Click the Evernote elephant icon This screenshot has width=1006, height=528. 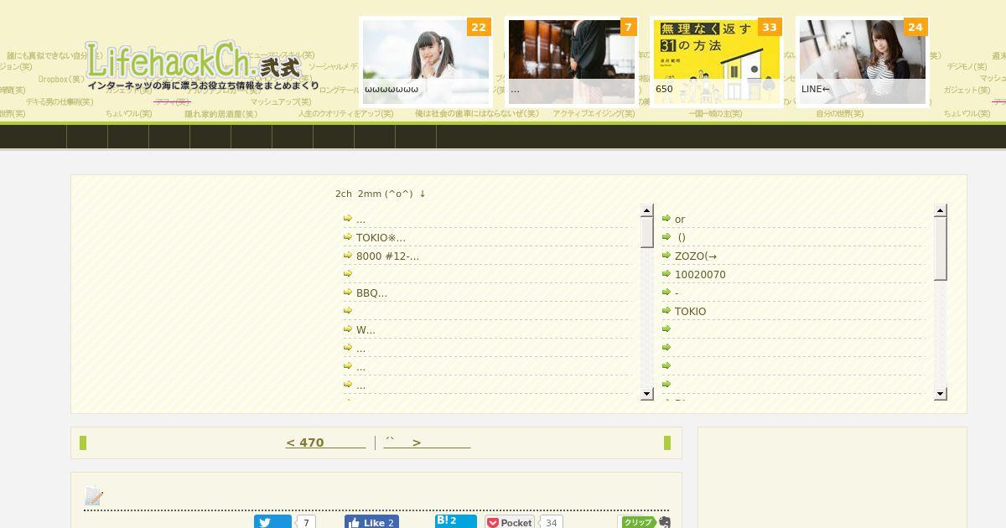665,522
